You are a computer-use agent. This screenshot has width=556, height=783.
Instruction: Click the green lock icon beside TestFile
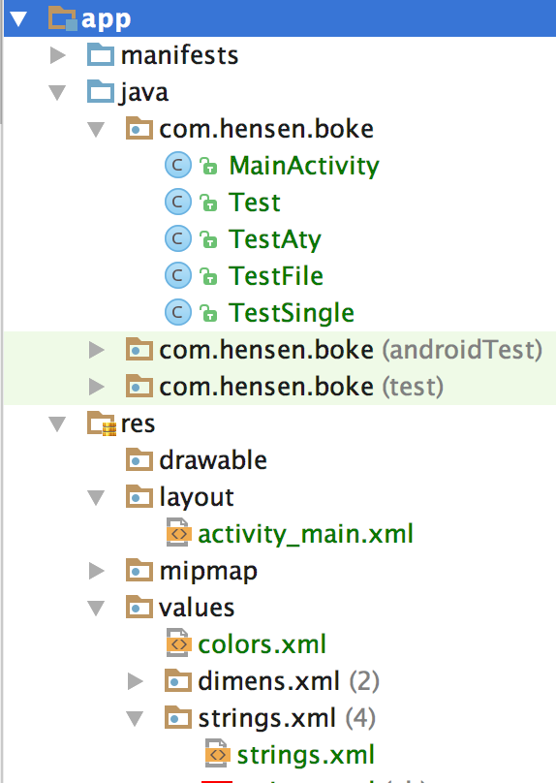(208, 276)
